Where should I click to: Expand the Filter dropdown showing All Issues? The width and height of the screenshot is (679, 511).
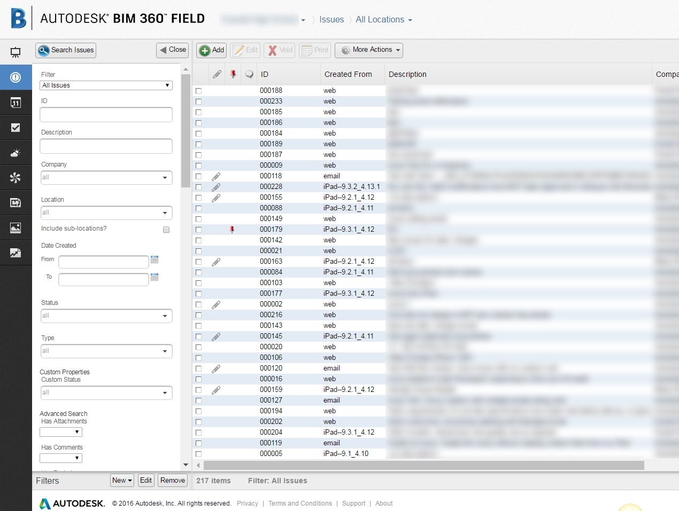tap(105, 85)
